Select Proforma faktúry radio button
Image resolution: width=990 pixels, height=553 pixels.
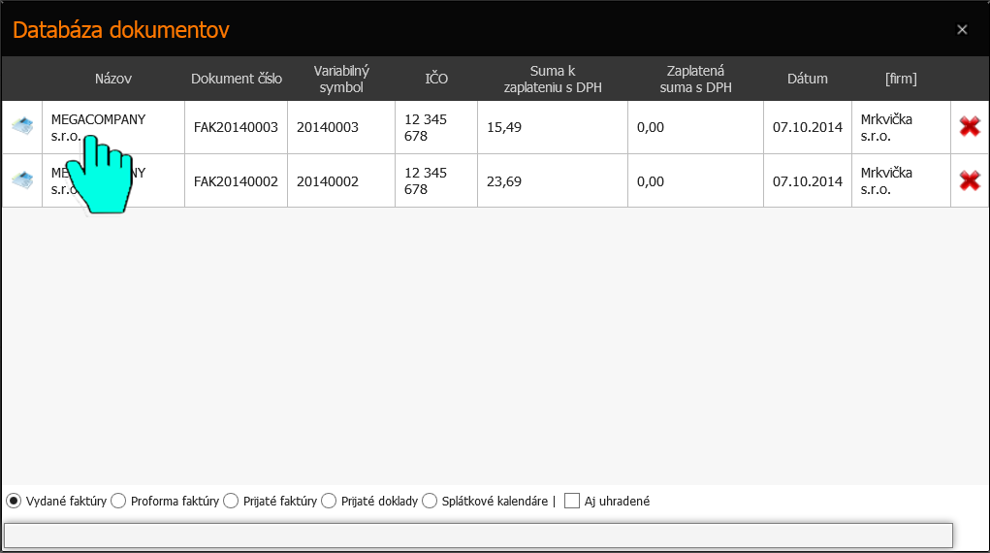pyautogui.click(x=118, y=502)
